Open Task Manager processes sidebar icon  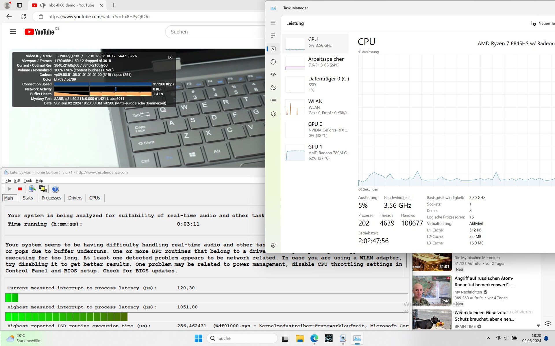273,36
